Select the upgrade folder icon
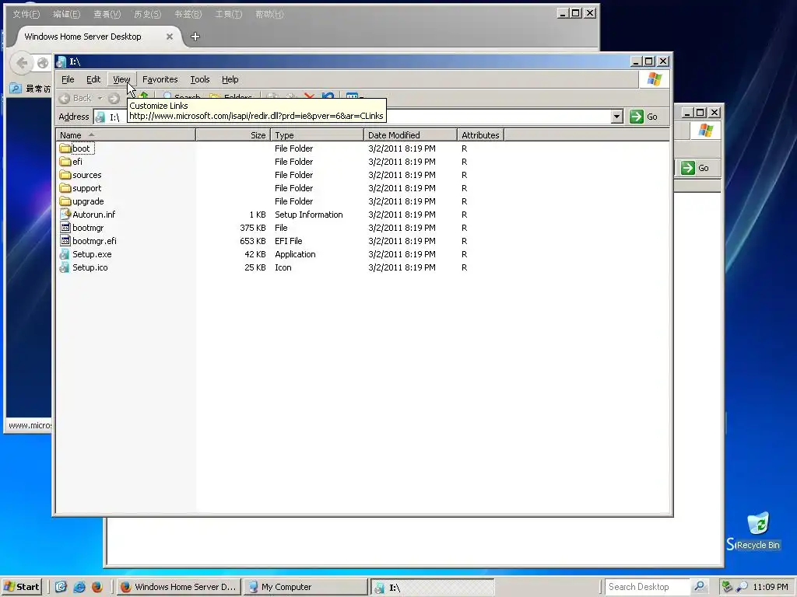The height and width of the screenshot is (597, 797). click(65, 201)
